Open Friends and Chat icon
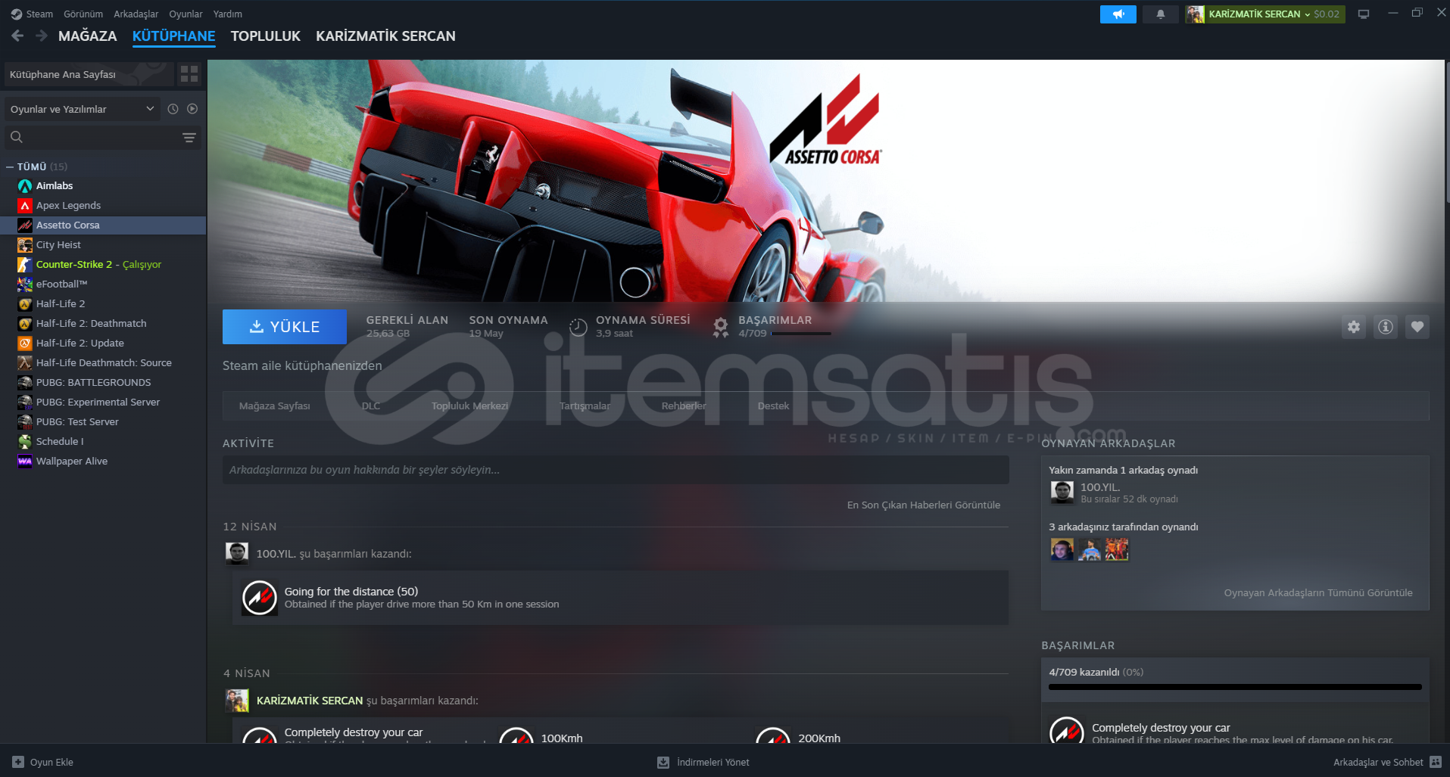1450x777 pixels. pos(1436,762)
